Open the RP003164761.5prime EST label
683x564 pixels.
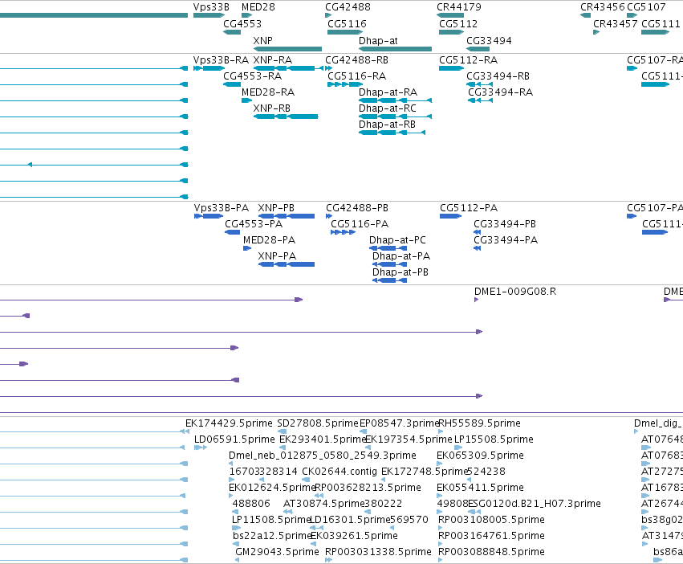[491, 536]
